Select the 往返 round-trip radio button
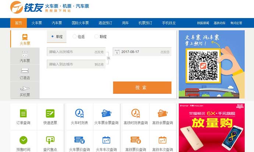The width and height of the screenshot is (254, 152). click(74, 36)
